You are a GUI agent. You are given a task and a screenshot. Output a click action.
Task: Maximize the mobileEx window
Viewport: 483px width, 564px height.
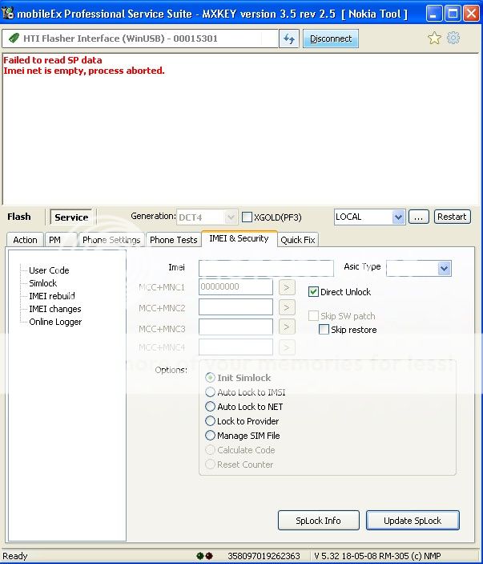point(453,14)
